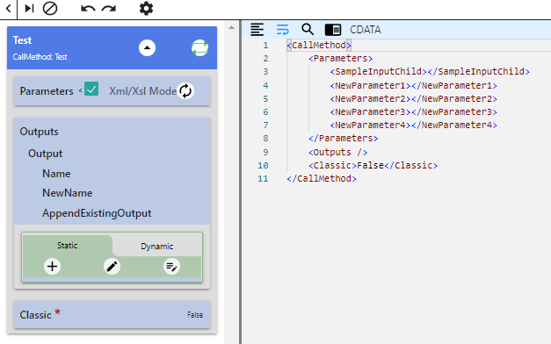Click the NewParameter4 element line
The width and height of the screenshot is (551, 344).
414,125
